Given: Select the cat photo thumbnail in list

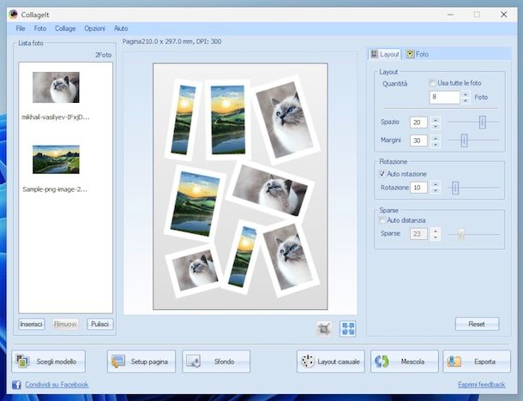Looking at the screenshot, I should pyautogui.click(x=56, y=87).
